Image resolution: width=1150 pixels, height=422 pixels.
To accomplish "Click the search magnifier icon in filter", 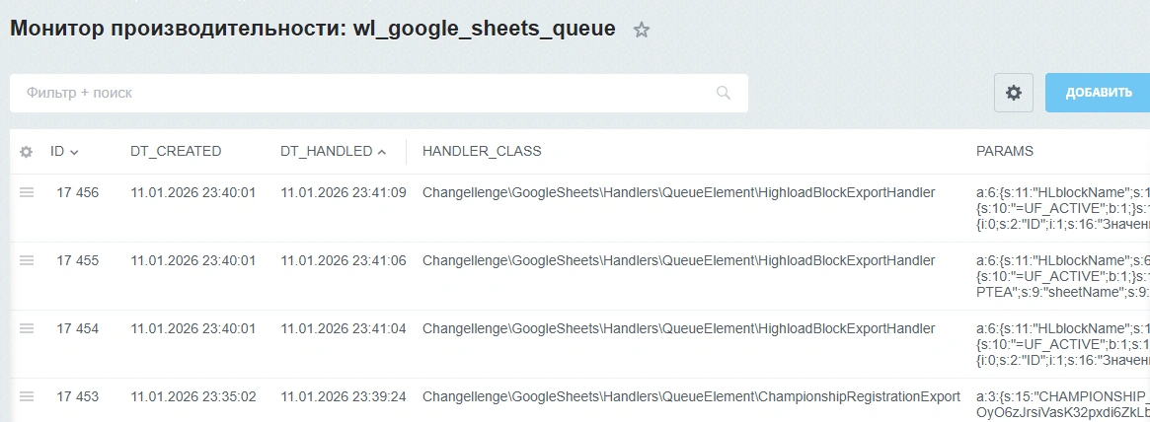I will [x=724, y=93].
